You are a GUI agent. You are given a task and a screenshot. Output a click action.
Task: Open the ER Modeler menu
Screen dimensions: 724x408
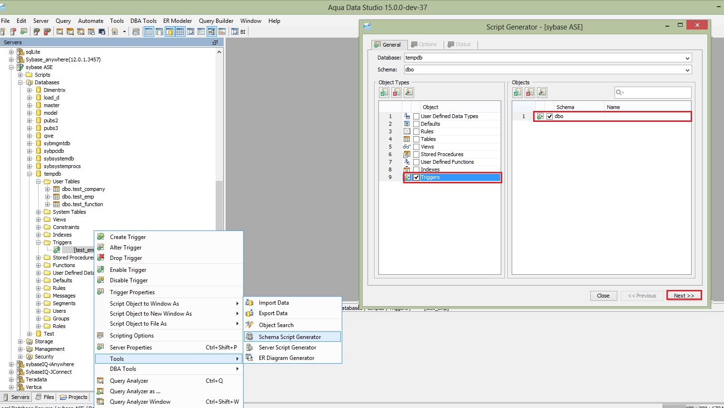[177, 21]
